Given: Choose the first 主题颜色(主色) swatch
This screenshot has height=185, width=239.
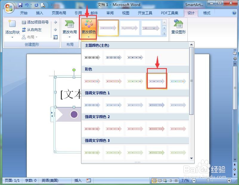Looking at the screenshot, I should tap(92, 57).
